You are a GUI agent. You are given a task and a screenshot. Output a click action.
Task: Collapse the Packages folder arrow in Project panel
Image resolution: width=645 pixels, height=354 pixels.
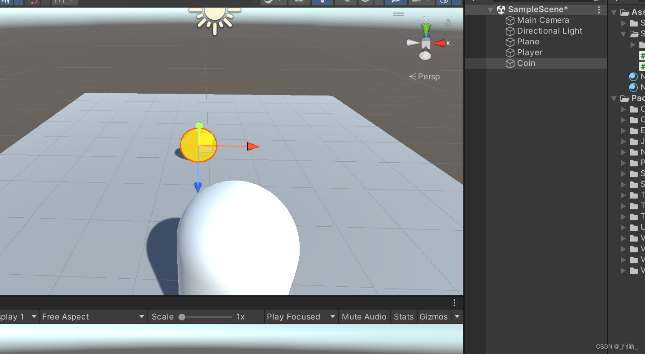click(614, 99)
